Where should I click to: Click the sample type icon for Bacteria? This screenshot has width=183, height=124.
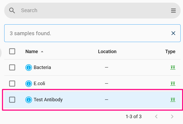173,67
